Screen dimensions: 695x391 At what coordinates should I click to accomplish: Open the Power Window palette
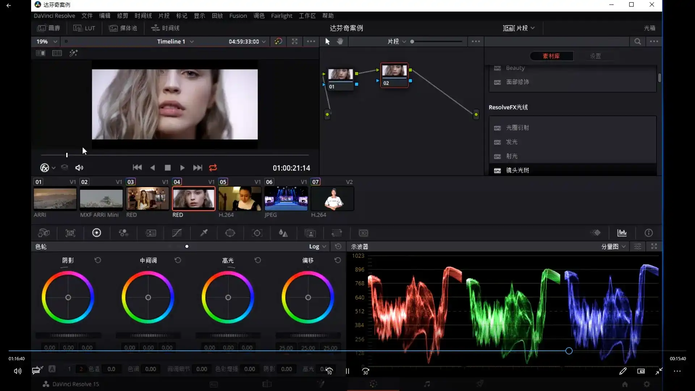(230, 233)
